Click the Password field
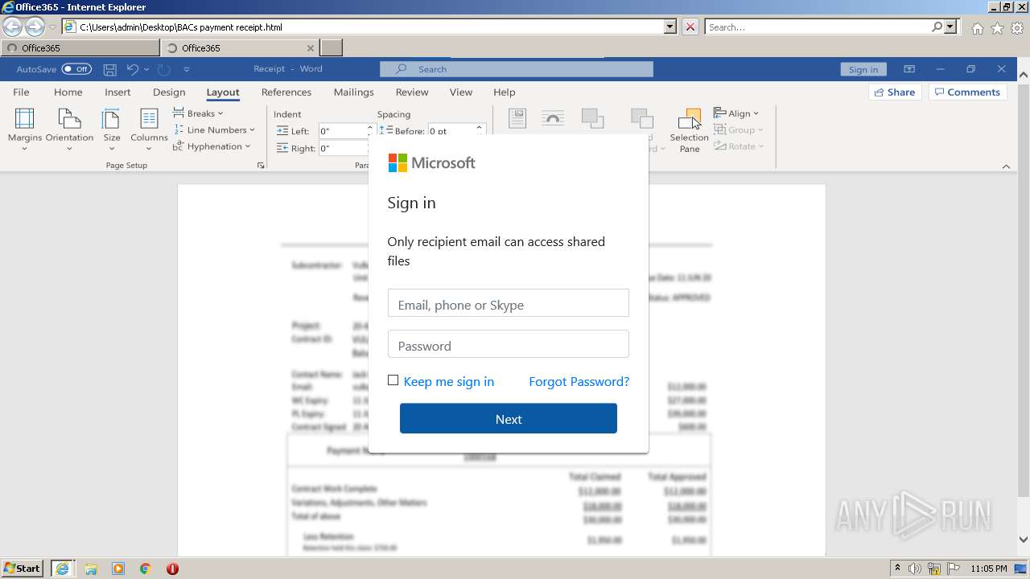Screen dimensions: 1030x579 tap(509, 344)
